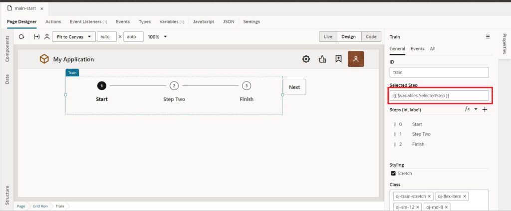Open the Train properties hamburger menu
Viewport: 511px width, 211px height.
(488, 36)
